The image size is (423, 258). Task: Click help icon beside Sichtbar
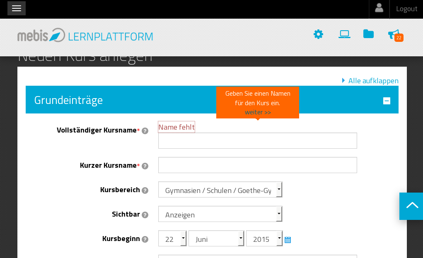point(145,215)
